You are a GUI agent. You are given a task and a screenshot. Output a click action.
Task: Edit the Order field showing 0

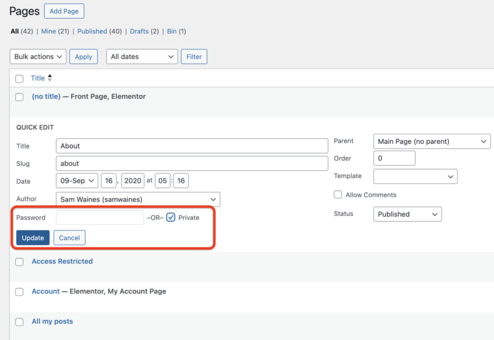[395, 158]
